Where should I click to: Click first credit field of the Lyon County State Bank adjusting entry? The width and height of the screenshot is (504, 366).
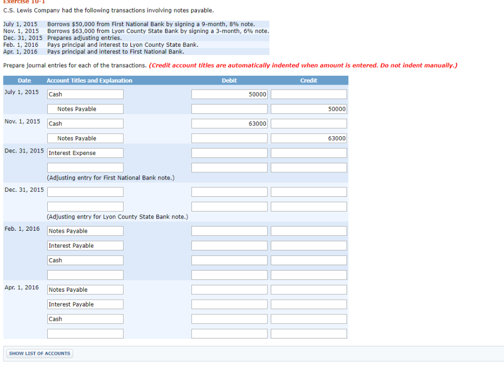[309, 192]
